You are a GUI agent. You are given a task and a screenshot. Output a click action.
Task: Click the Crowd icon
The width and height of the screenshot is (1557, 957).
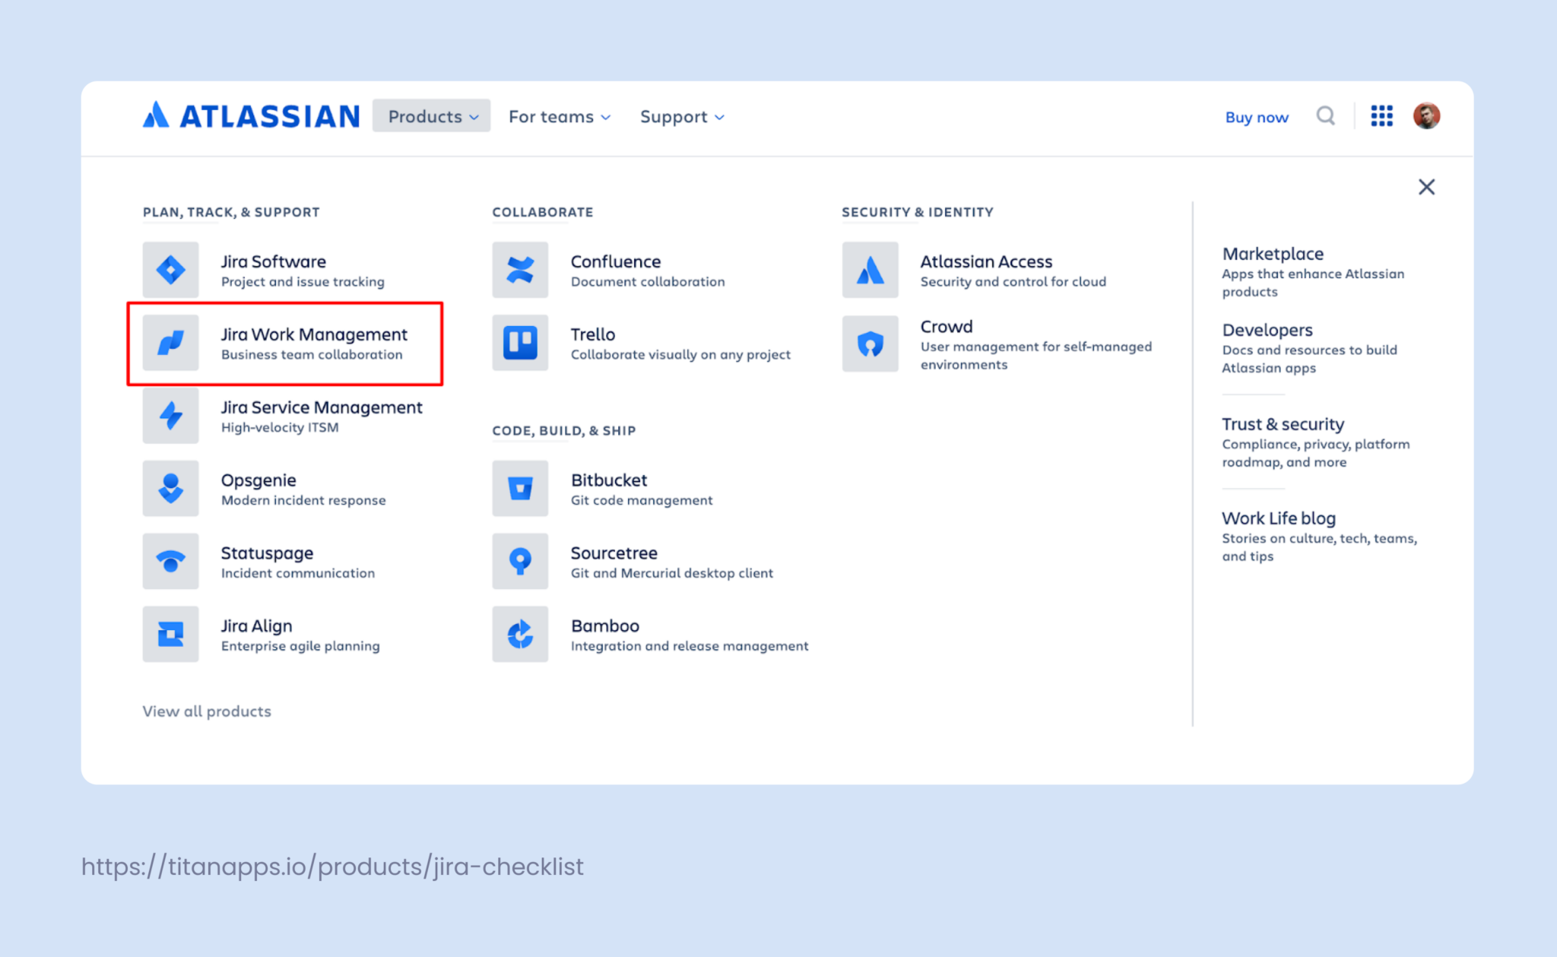coord(870,343)
